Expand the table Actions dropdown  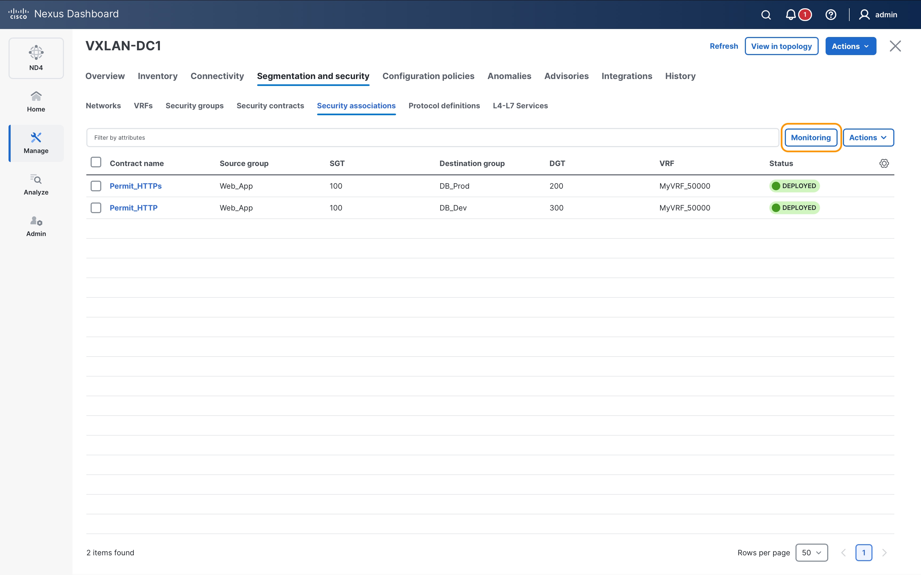(868, 138)
